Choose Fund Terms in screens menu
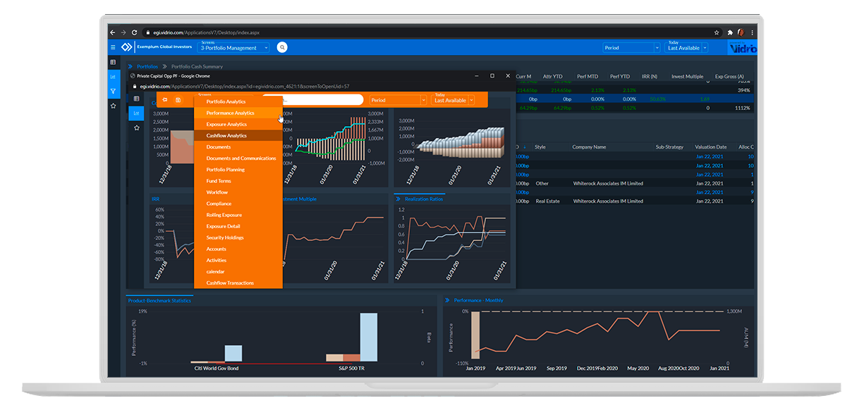This screenshot has width=864, height=405. 238,181
